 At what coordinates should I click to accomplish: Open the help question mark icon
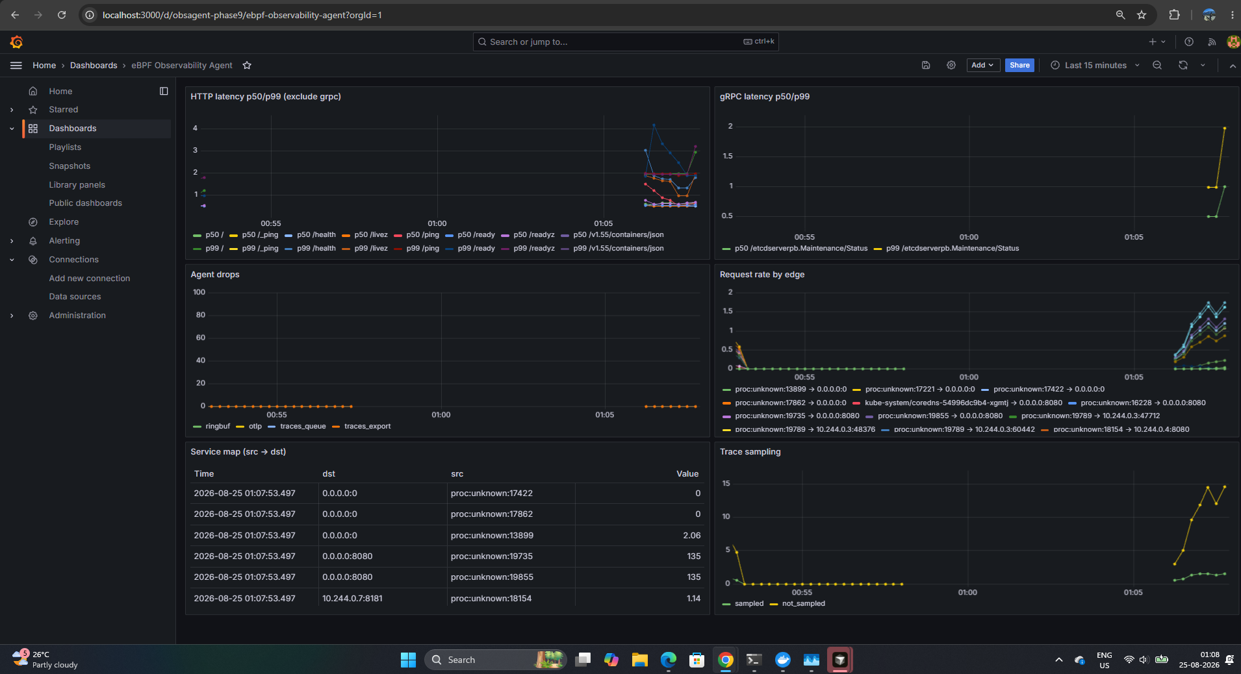pos(1189,42)
